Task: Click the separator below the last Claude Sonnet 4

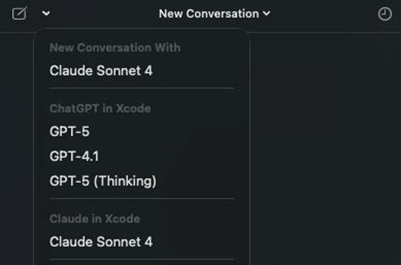Action: pos(142,260)
